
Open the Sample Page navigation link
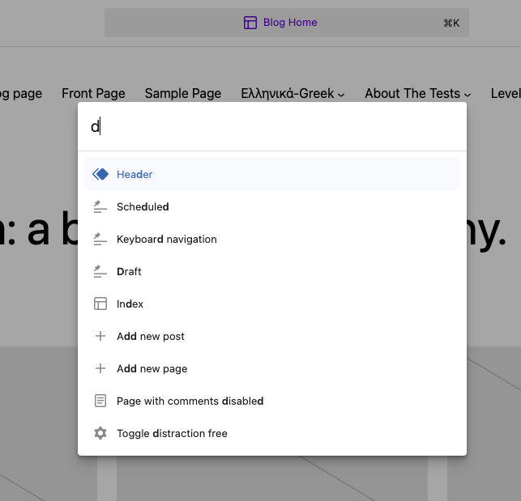pyautogui.click(x=182, y=93)
